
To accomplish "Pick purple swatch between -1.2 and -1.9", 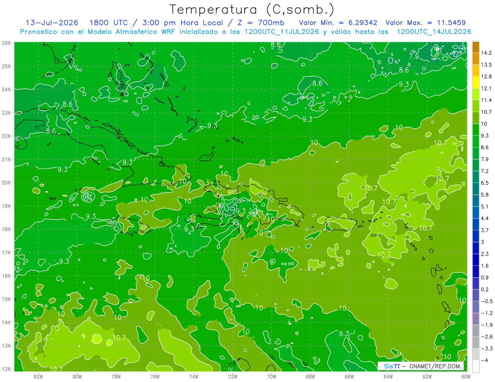I will tap(476, 318).
